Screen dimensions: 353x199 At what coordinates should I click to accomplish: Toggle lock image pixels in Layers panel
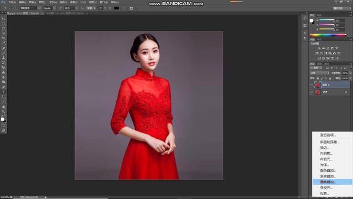pos(322,78)
